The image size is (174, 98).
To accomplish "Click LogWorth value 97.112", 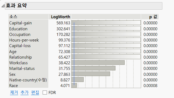I will tap(64, 46).
